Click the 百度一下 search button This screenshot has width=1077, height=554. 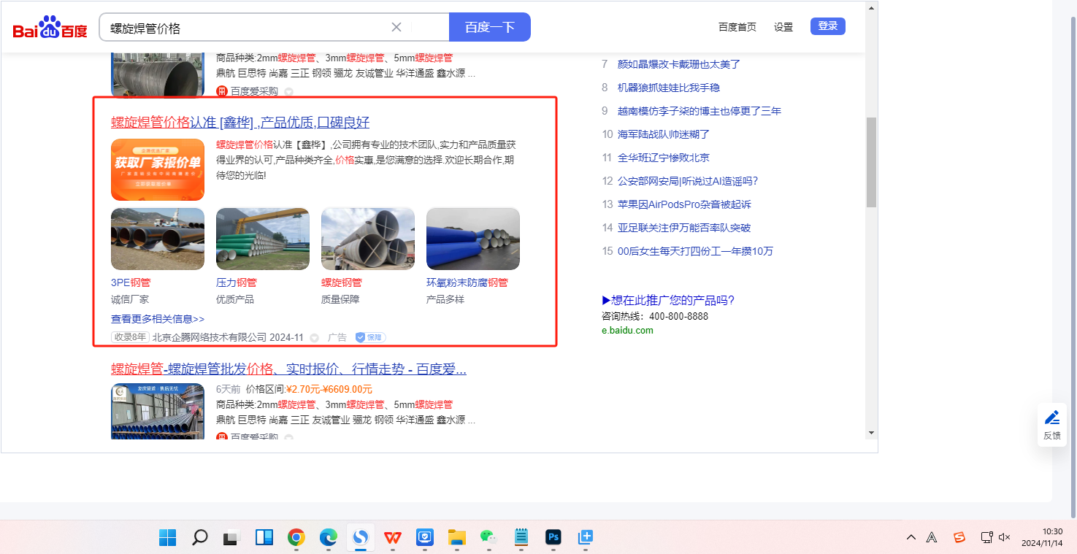click(490, 27)
